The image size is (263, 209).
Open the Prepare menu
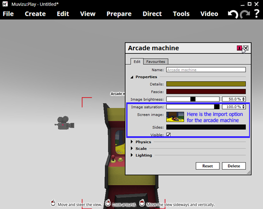[119, 14]
